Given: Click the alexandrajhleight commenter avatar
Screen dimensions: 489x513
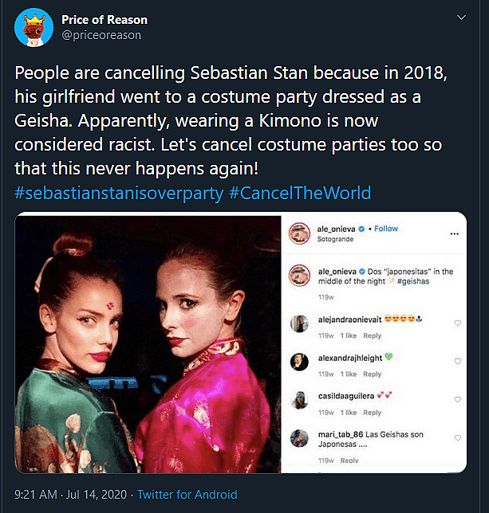Looking at the screenshot, I should (x=299, y=361).
